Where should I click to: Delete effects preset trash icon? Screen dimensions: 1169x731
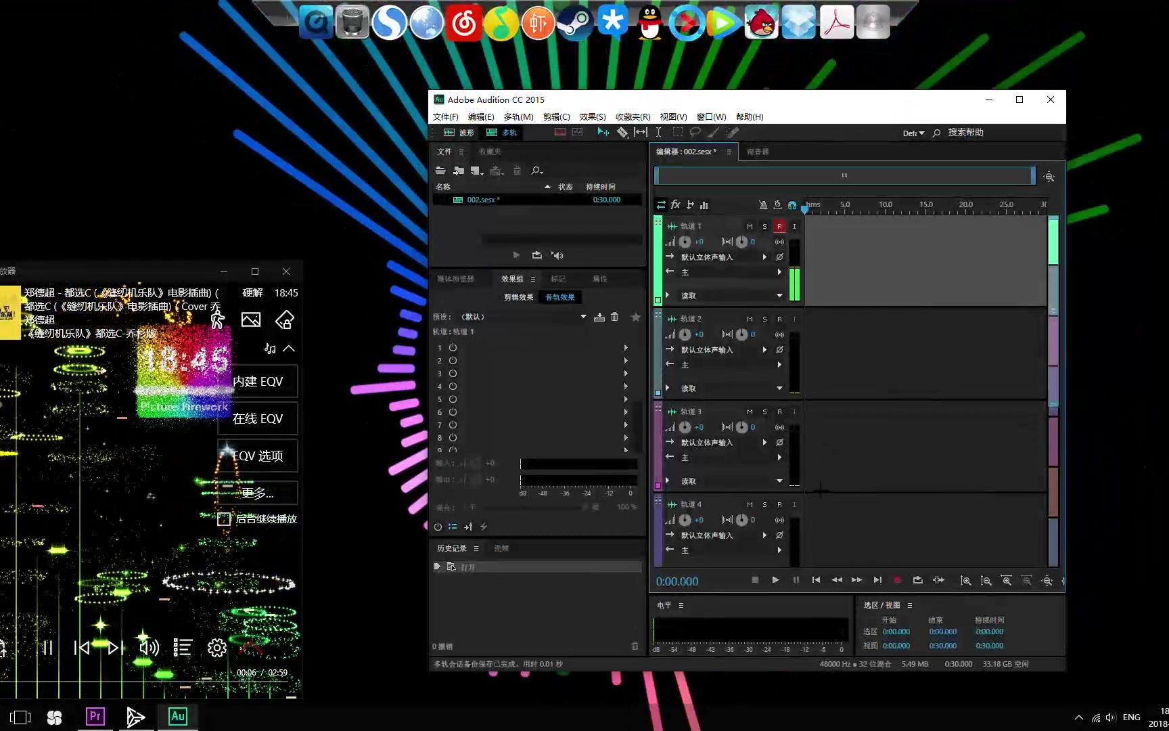click(x=614, y=317)
